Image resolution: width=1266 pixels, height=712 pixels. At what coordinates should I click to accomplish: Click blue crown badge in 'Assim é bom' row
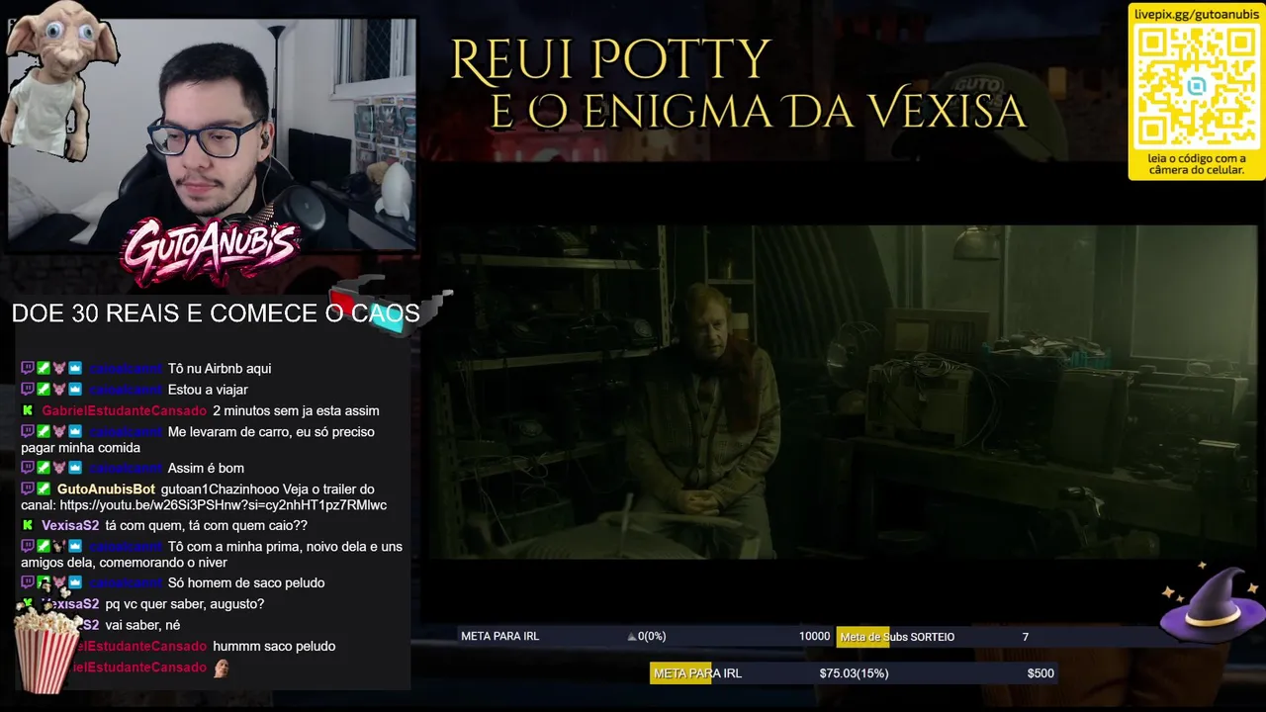coord(75,468)
